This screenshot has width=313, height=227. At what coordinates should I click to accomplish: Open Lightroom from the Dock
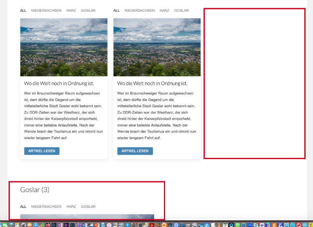(x=72, y=225)
